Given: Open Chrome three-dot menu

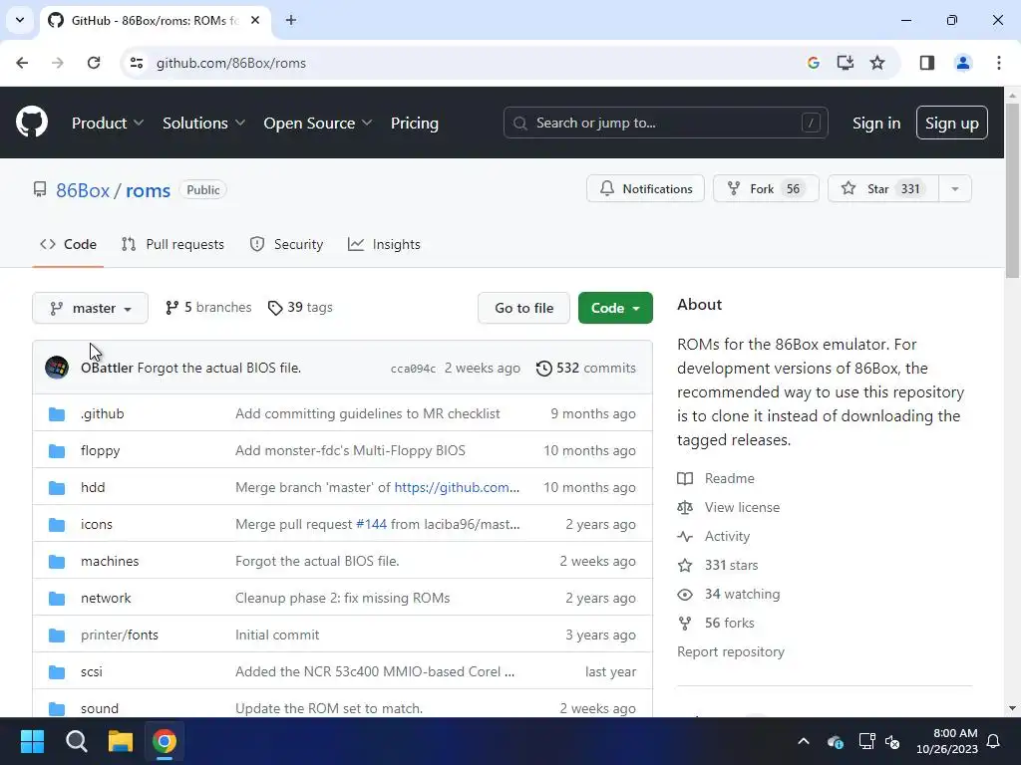Looking at the screenshot, I should 999,63.
